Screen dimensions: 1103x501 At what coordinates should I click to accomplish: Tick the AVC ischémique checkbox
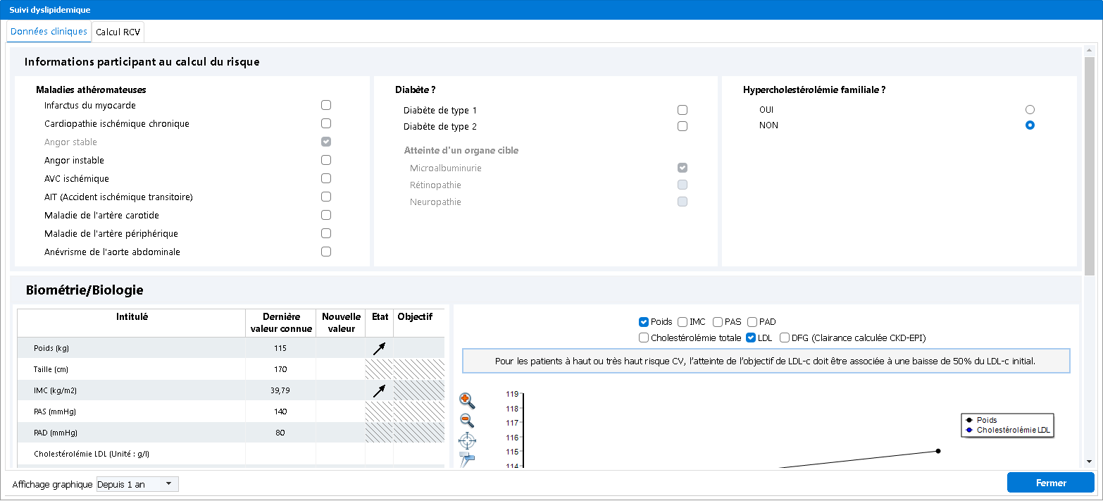click(326, 178)
